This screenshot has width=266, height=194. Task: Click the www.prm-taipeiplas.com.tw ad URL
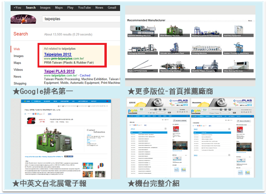click(x=64, y=59)
